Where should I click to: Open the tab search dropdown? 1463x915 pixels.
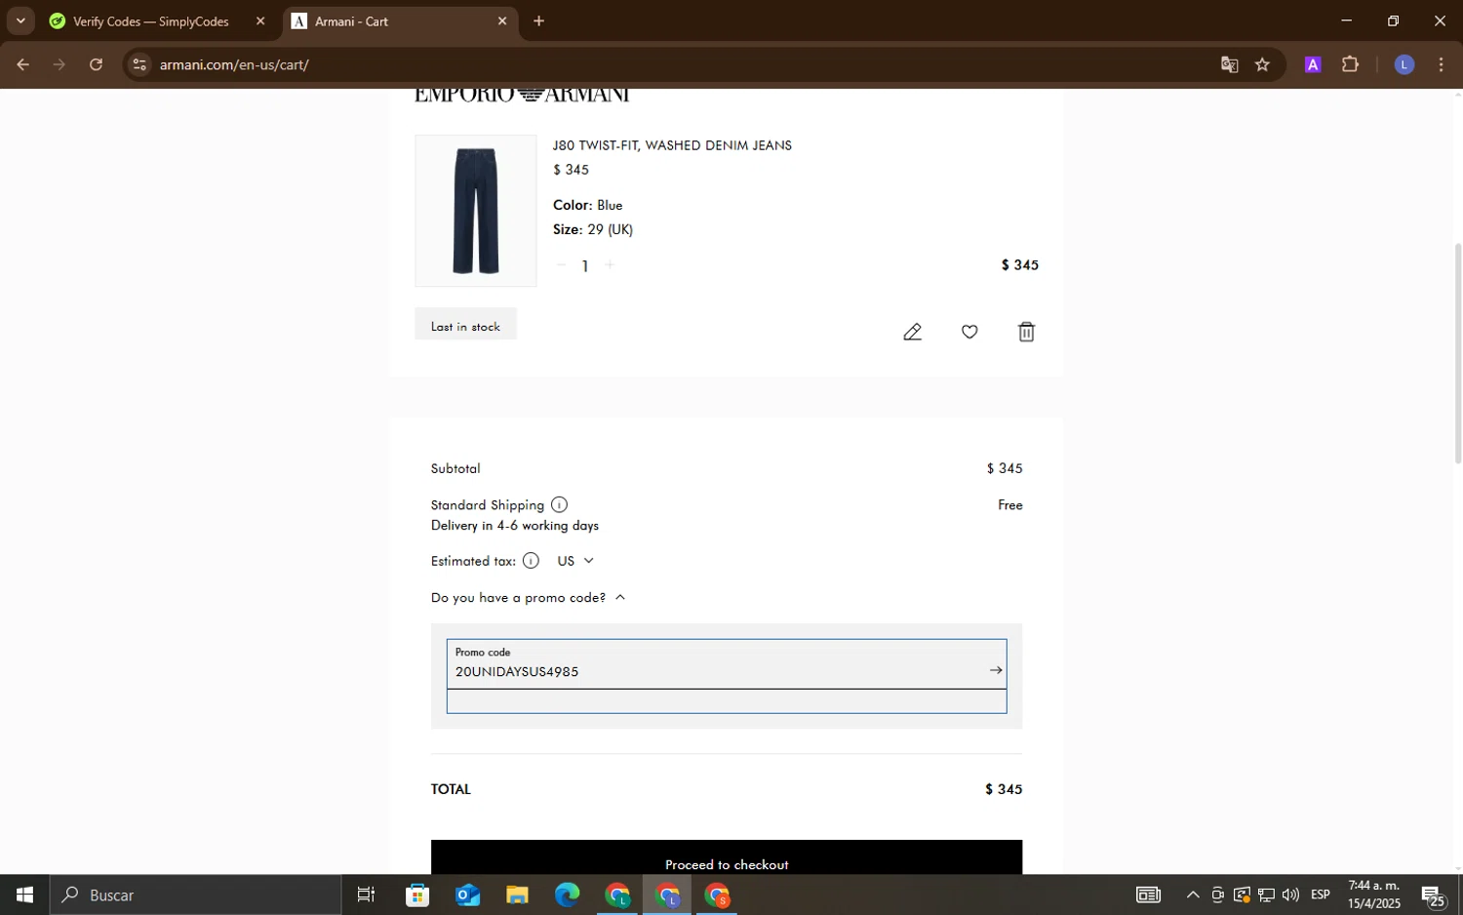[x=20, y=20]
